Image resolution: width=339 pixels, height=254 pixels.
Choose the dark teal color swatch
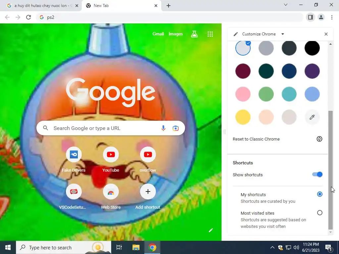266,71
